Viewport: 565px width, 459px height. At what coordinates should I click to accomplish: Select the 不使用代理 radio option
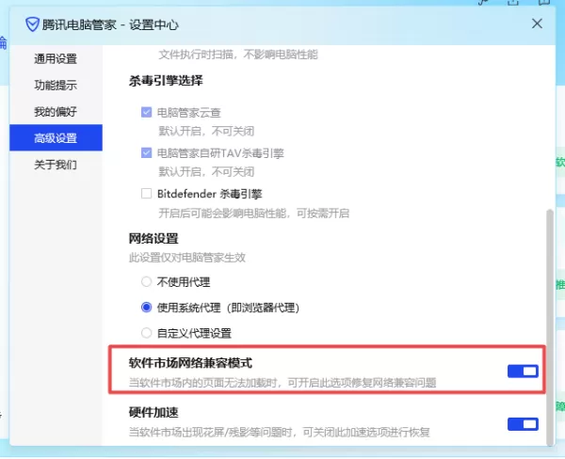146,281
